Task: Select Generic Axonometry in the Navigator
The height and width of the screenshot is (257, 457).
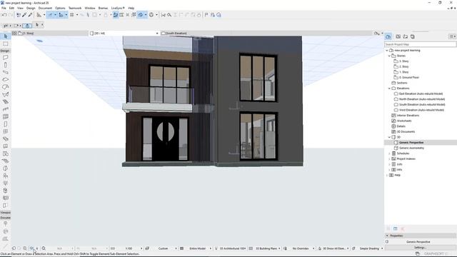Action: (x=411, y=148)
